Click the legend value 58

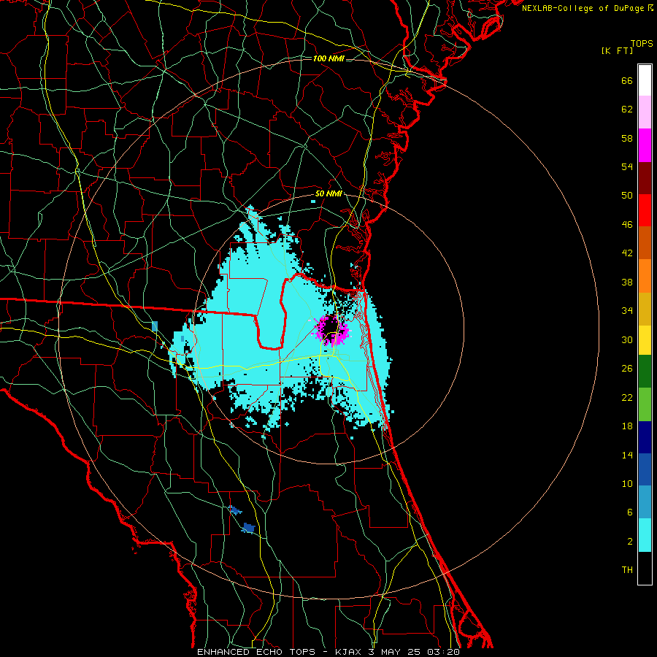click(x=627, y=138)
